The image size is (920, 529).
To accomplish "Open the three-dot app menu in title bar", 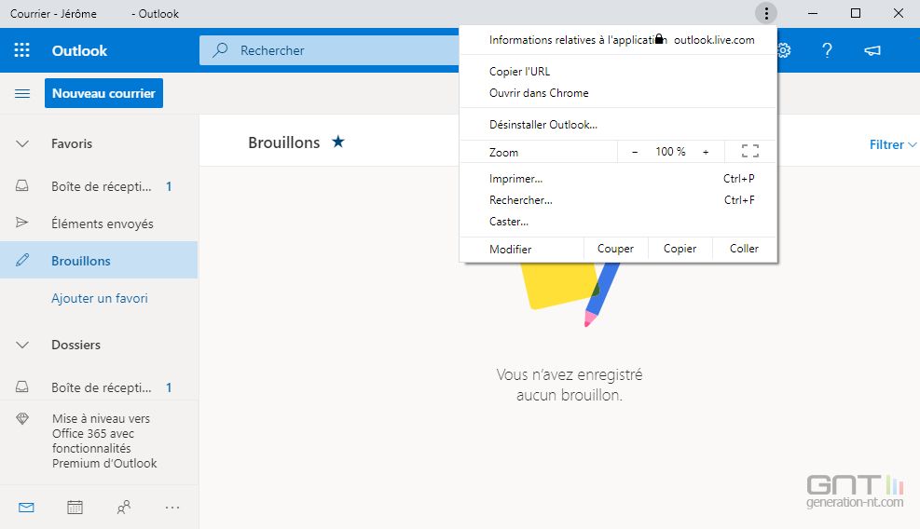I will point(765,13).
